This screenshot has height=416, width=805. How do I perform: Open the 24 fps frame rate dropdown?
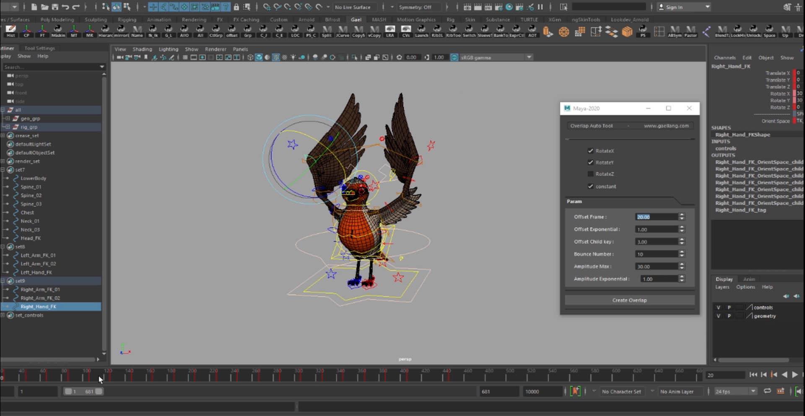(x=735, y=391)
